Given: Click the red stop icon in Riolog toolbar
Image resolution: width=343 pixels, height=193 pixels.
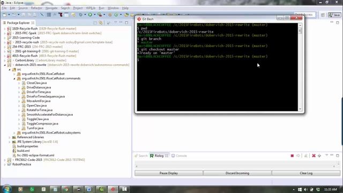Looking at the screenshot, I should [292, 155].
